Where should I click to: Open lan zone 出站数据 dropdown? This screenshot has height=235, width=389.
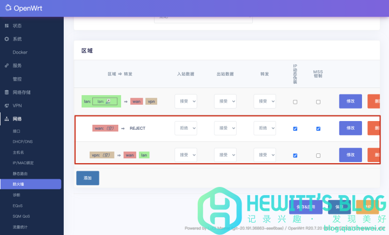(225, 101)
